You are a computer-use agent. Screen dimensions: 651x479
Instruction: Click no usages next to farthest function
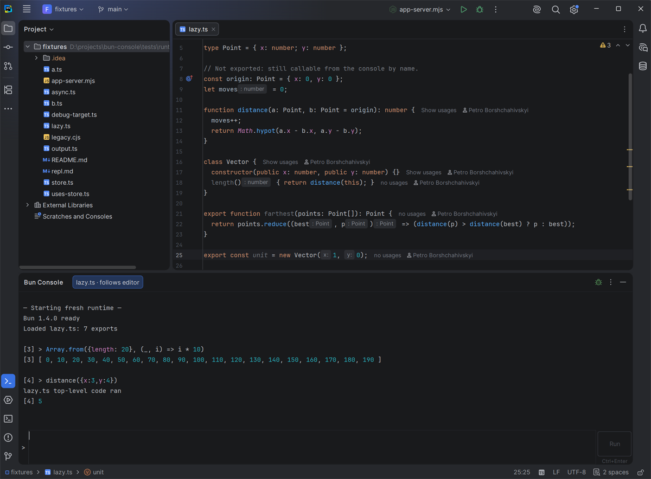click(x=412, y=214)
